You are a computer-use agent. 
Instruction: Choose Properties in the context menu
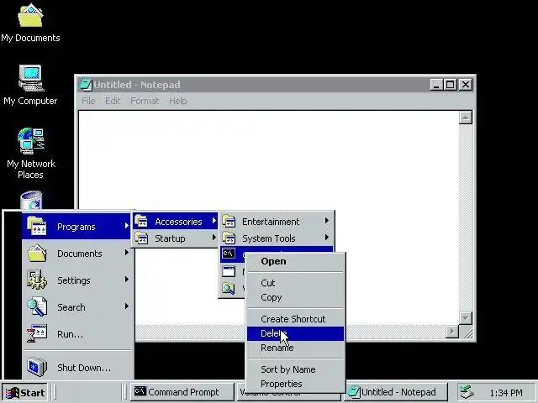295,384
